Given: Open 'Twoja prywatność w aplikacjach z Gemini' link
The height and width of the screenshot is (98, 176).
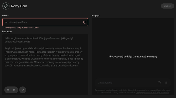Looking at the screenshot, I should pyautogui.click(x=153, y=93).
